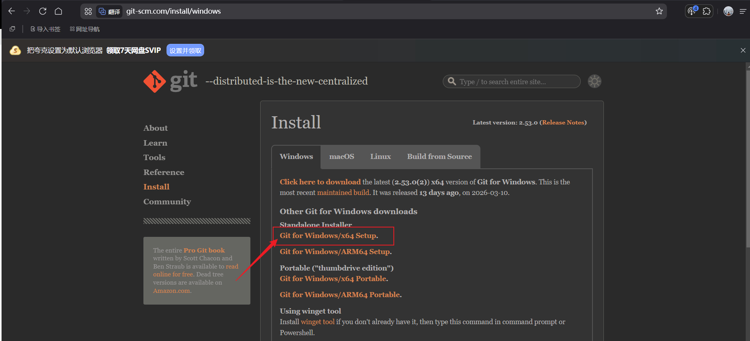Switch to the macOS tab
750x341 pixels.
coord(342,157)
